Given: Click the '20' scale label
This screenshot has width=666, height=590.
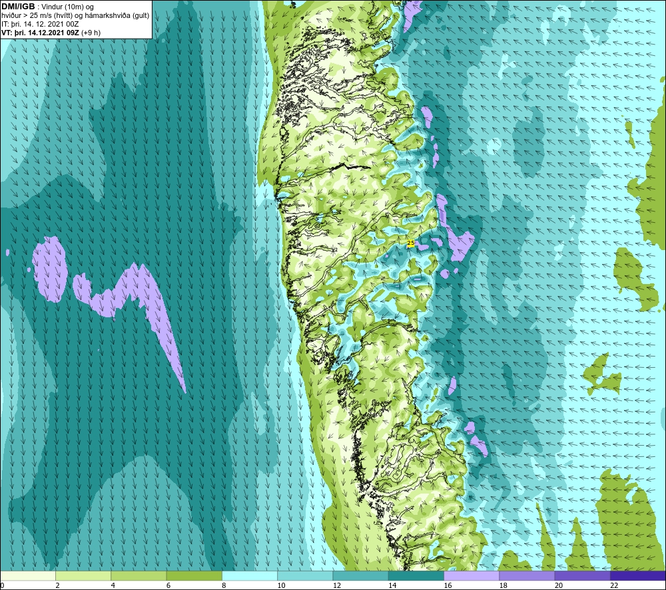Looking at the screenshot, I should tap(559, 585).
